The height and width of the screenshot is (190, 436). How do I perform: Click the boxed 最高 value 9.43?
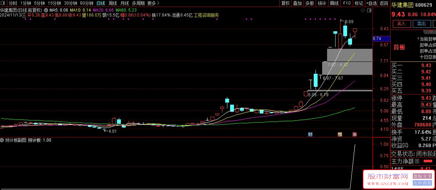click(x=426, y=105)
